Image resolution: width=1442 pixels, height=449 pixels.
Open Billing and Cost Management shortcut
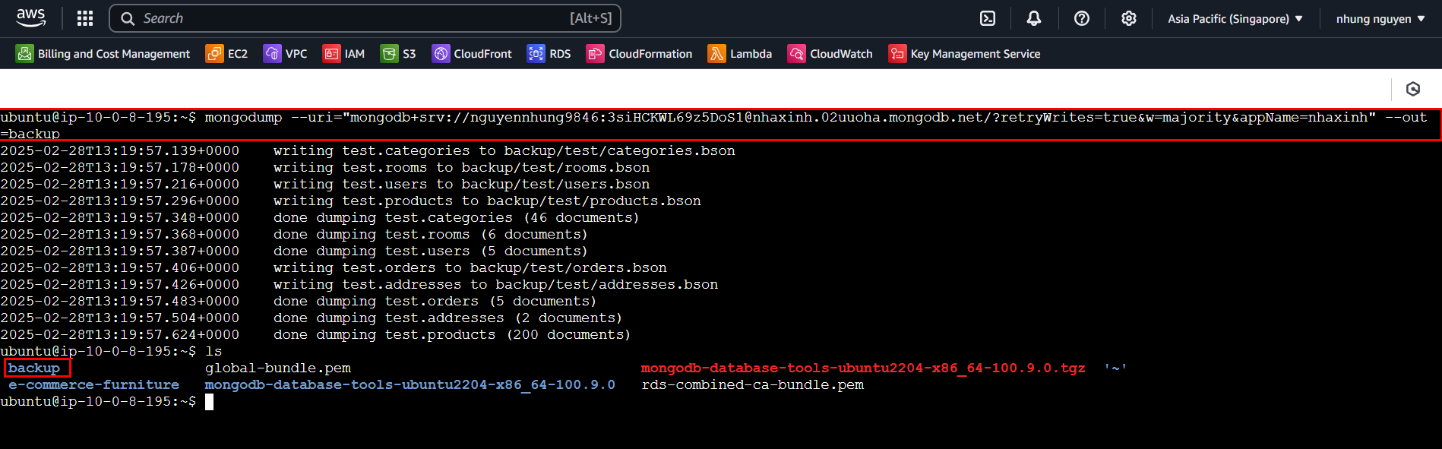(103, 54)
